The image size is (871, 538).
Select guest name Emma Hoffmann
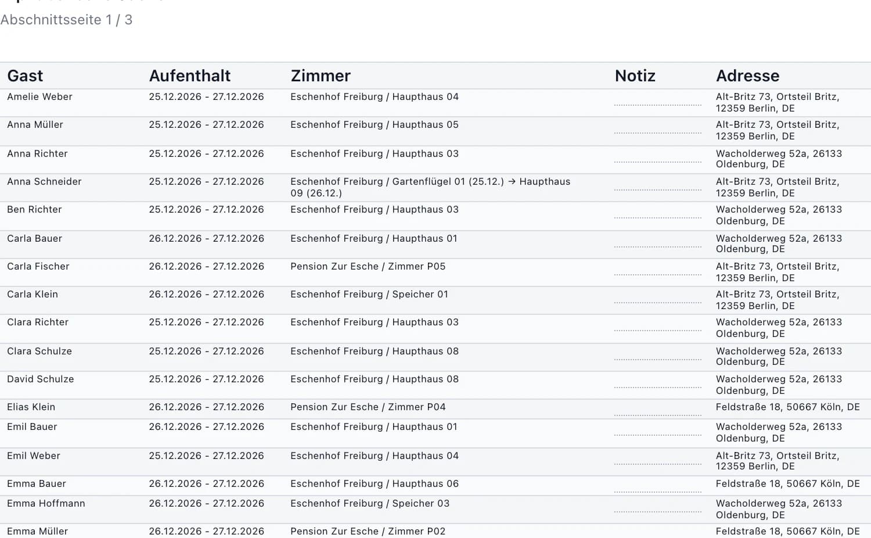(x=46, y=504)
